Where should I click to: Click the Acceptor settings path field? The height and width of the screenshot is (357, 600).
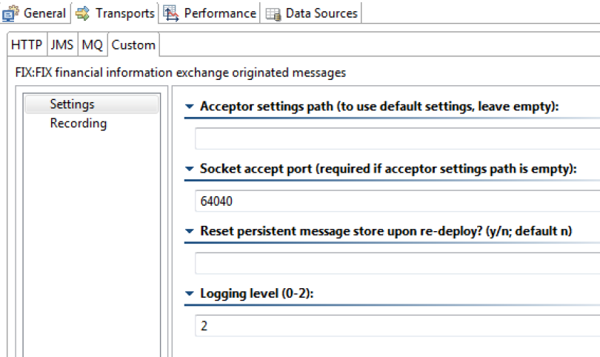tap(397, 139)
